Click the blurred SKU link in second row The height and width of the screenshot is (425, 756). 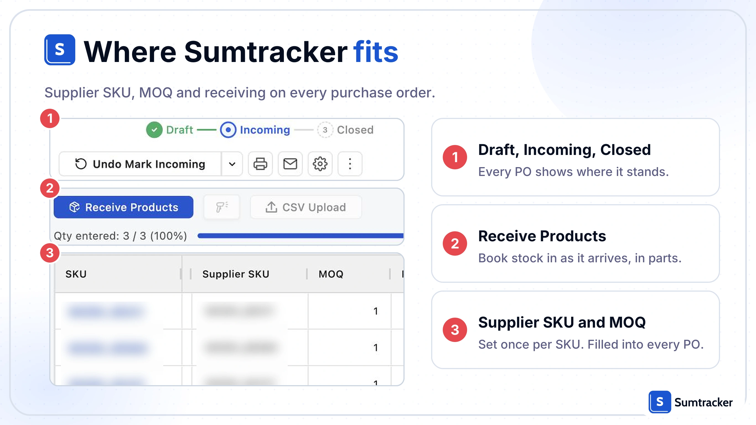pos(107,348)
